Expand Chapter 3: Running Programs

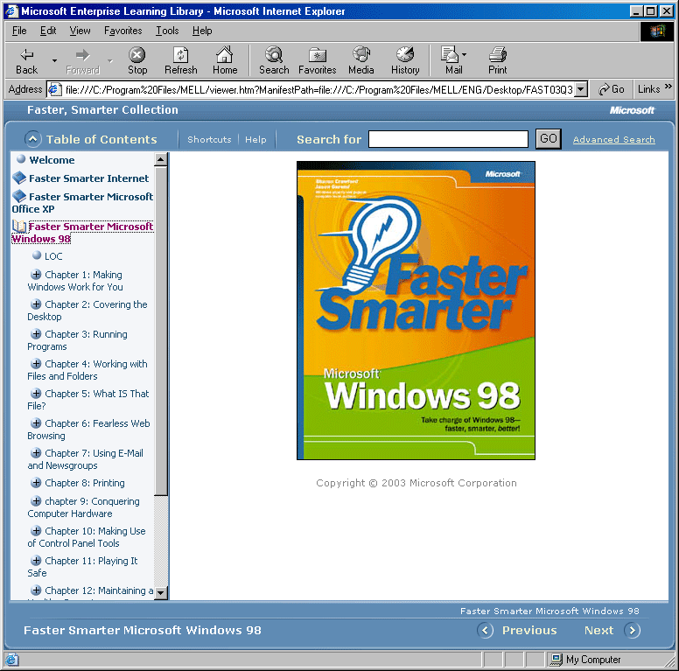click(37, 334)
